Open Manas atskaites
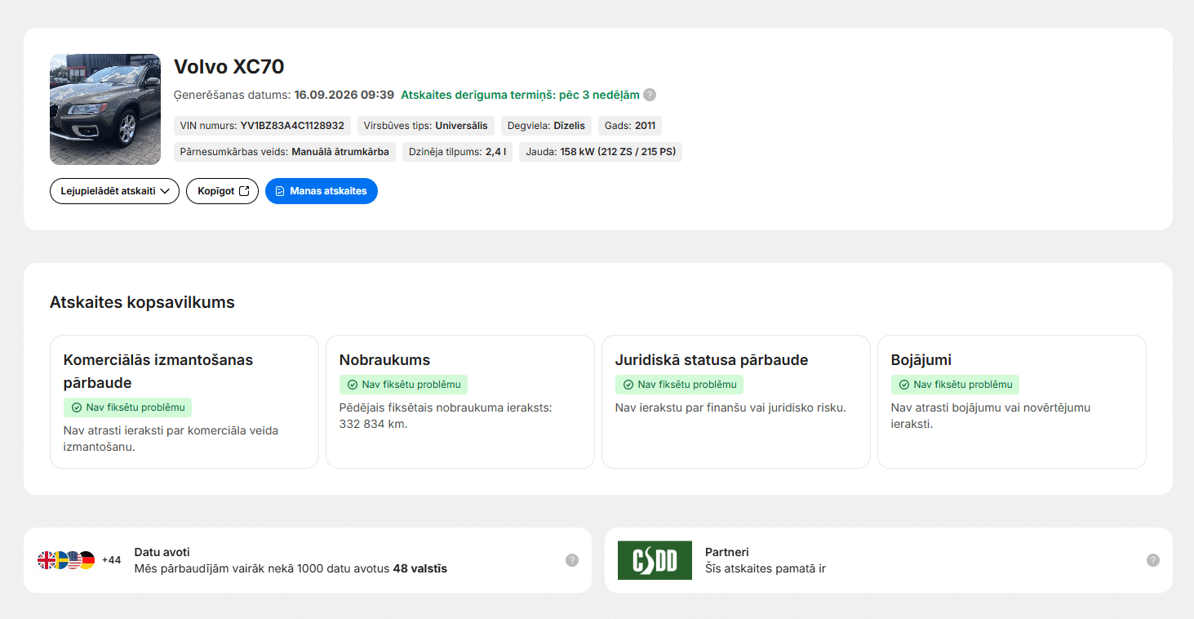The image size is (1194, 619). (x=322, y=191)
